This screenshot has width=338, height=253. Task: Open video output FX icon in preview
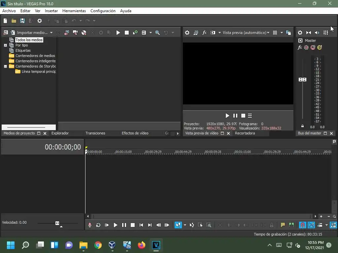click(x=204, y=33)
